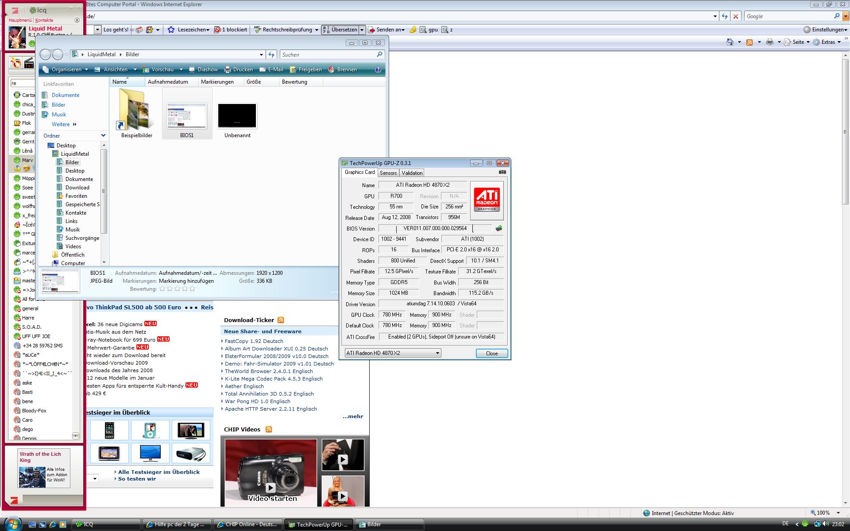This screenshot has width=850, height=531.
Task: Open the Validation tab in GPU-Z
Action: 412,173
